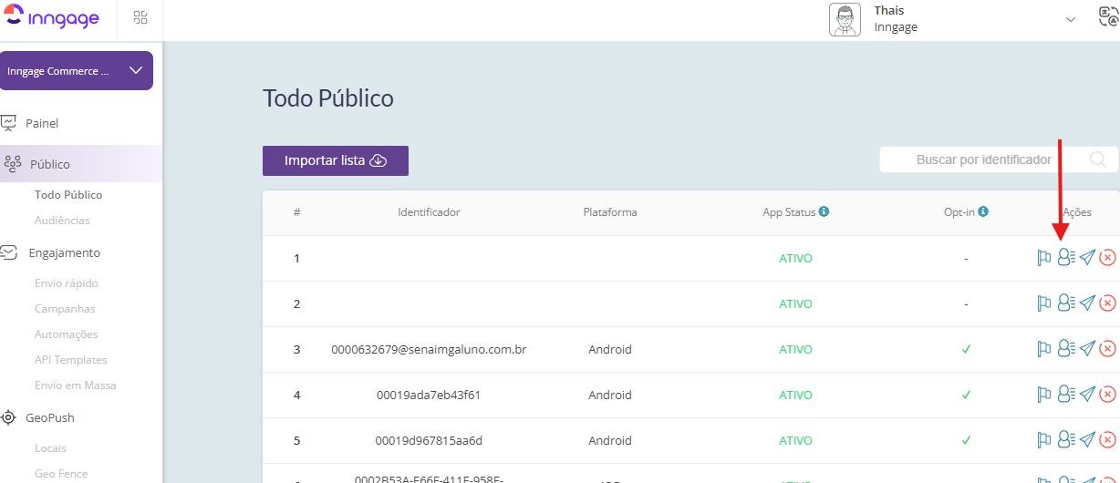
Task: Open Engajamento sidebar section
Action: (65, 252)
